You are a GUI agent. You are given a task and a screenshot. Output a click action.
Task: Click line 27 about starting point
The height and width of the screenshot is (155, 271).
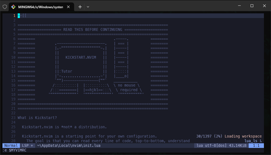point(89,136)
